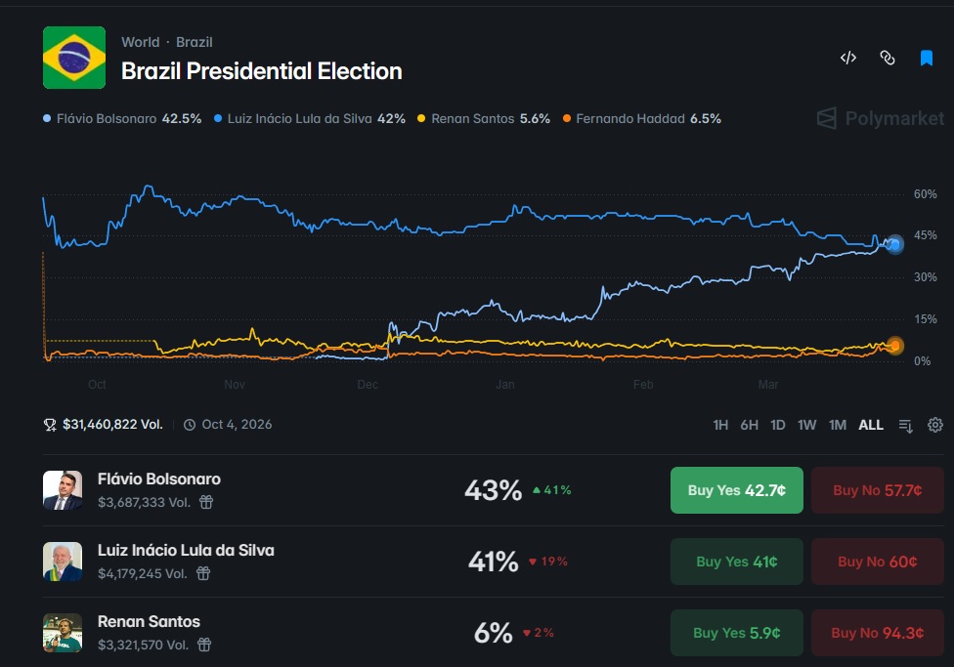Open the Brazil category breadcrumb link
Image resolution: width=954 pixels, height=667 pixels.
(195, 42)
